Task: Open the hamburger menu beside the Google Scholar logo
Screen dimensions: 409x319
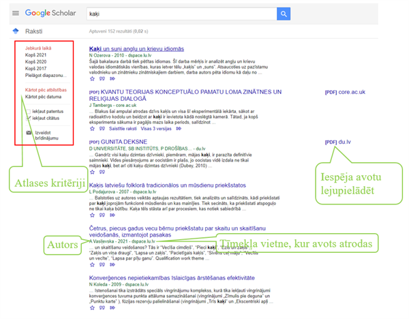Action: click(x=15, y=14)
